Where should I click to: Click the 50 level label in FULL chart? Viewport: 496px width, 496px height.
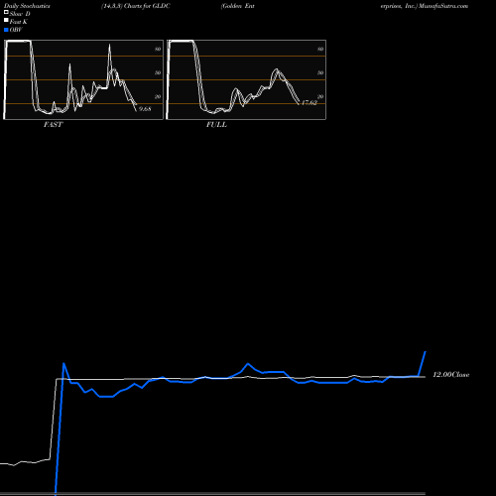[320, 72]
